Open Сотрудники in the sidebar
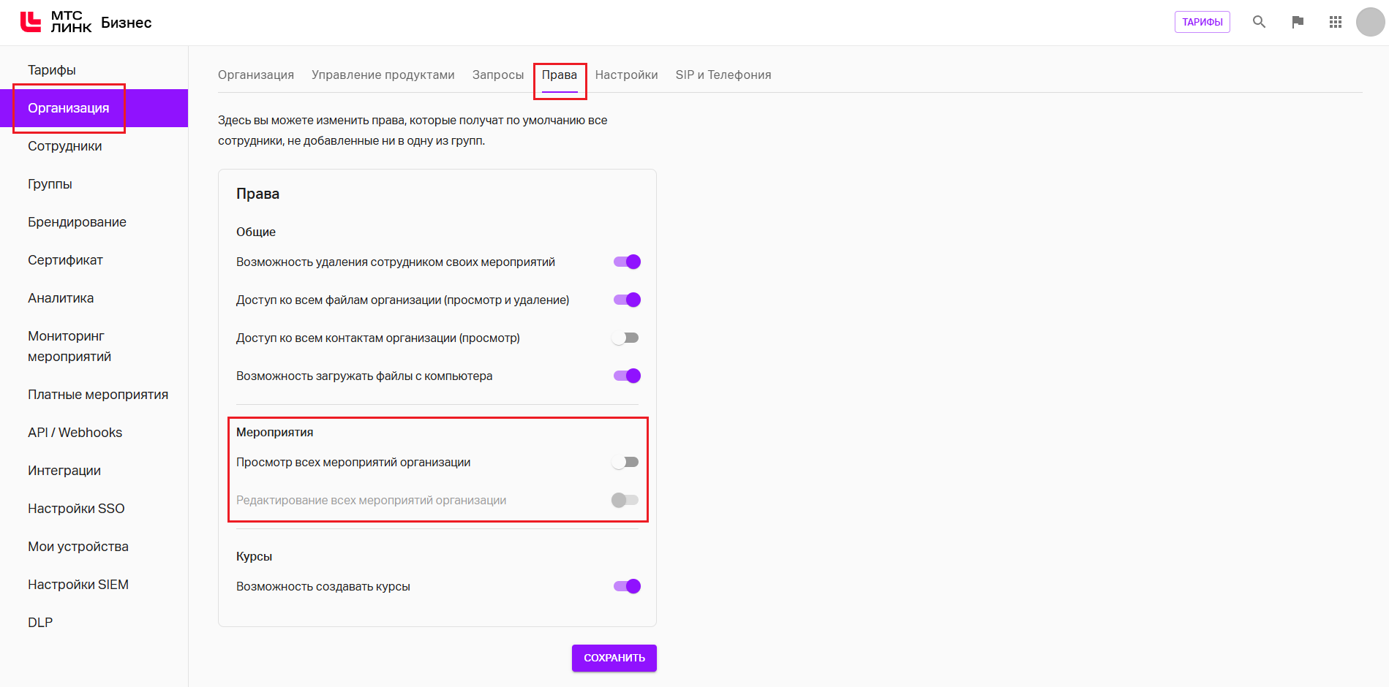 tap(65, 146)
